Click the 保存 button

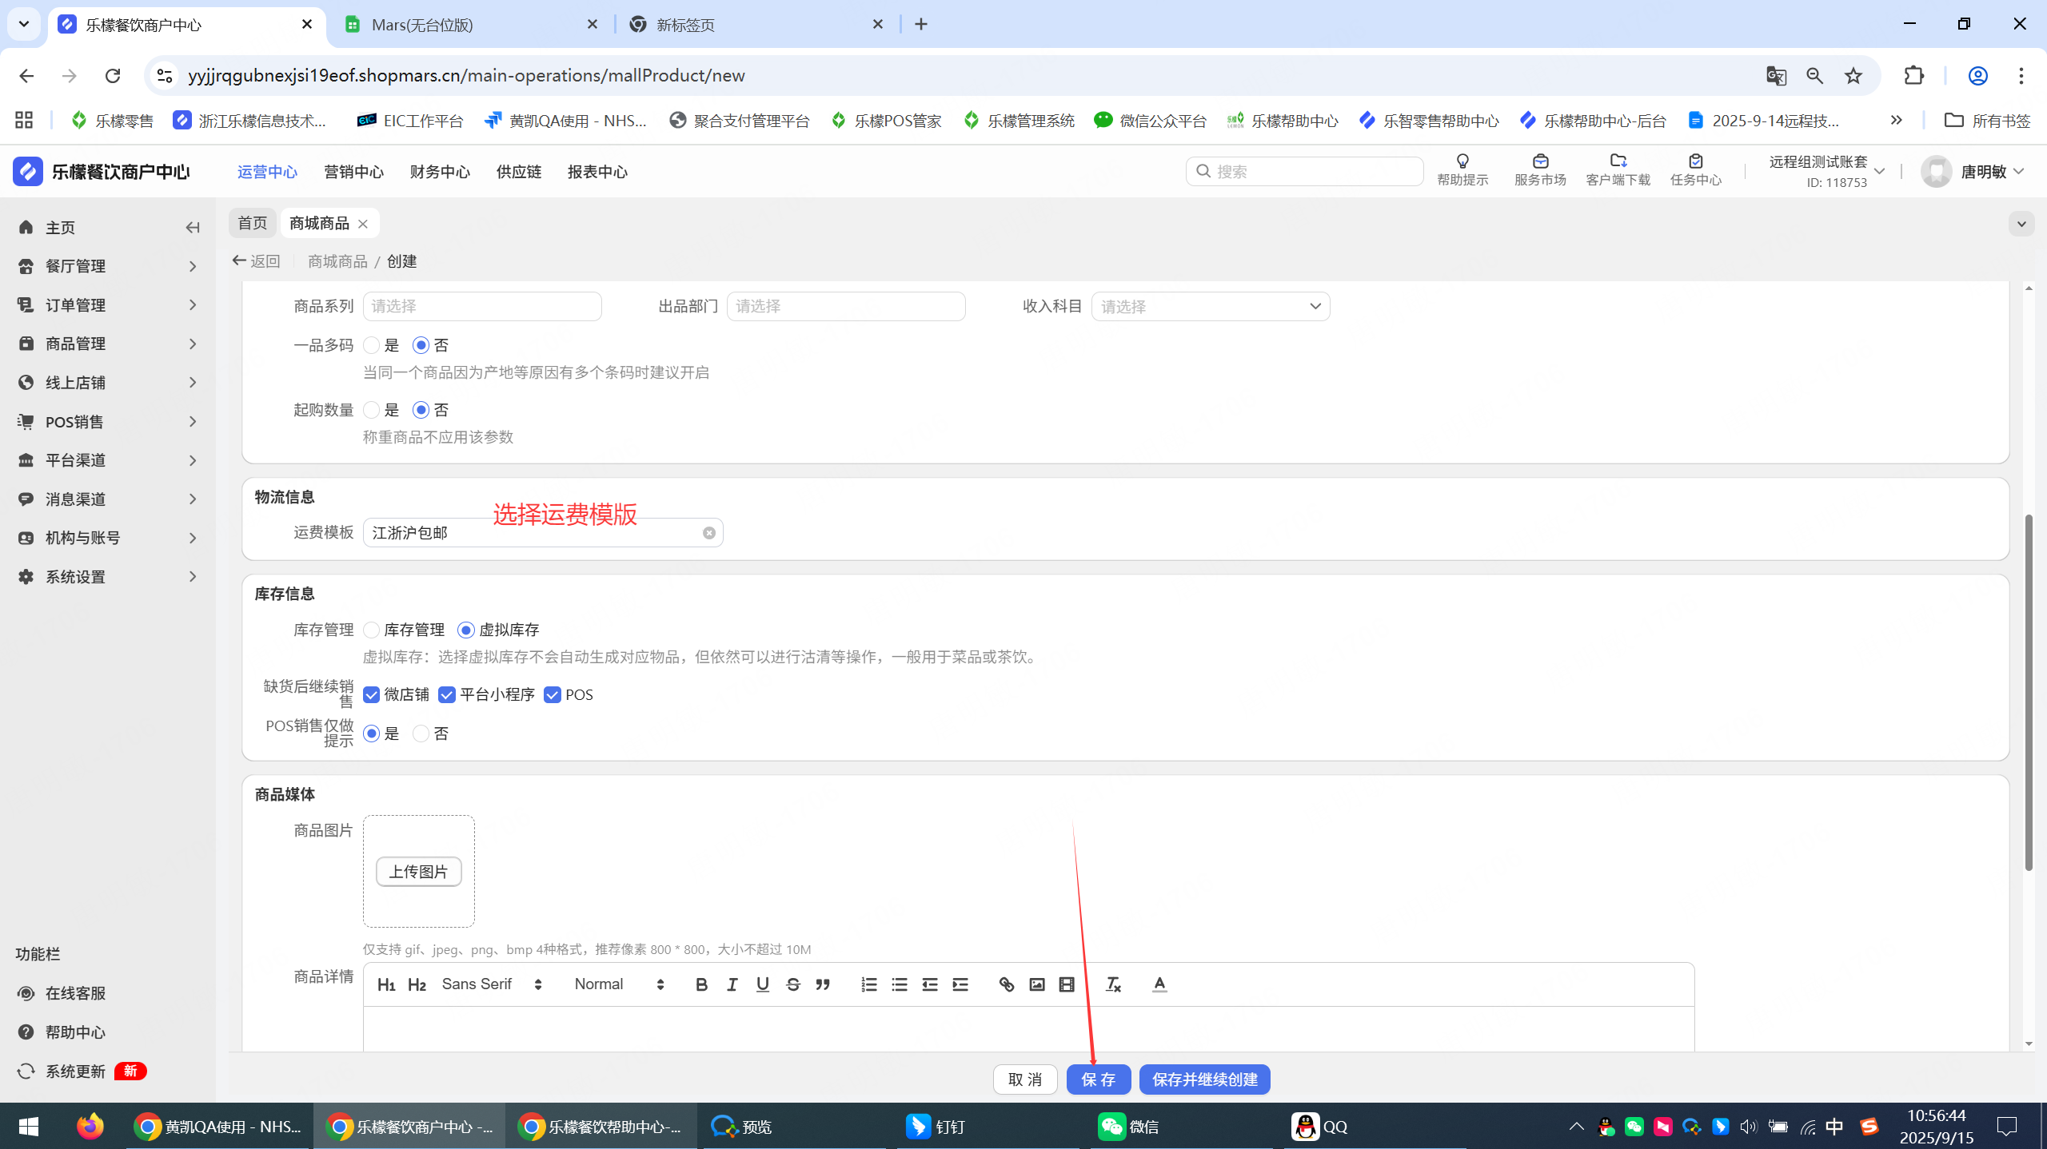1099,1079
